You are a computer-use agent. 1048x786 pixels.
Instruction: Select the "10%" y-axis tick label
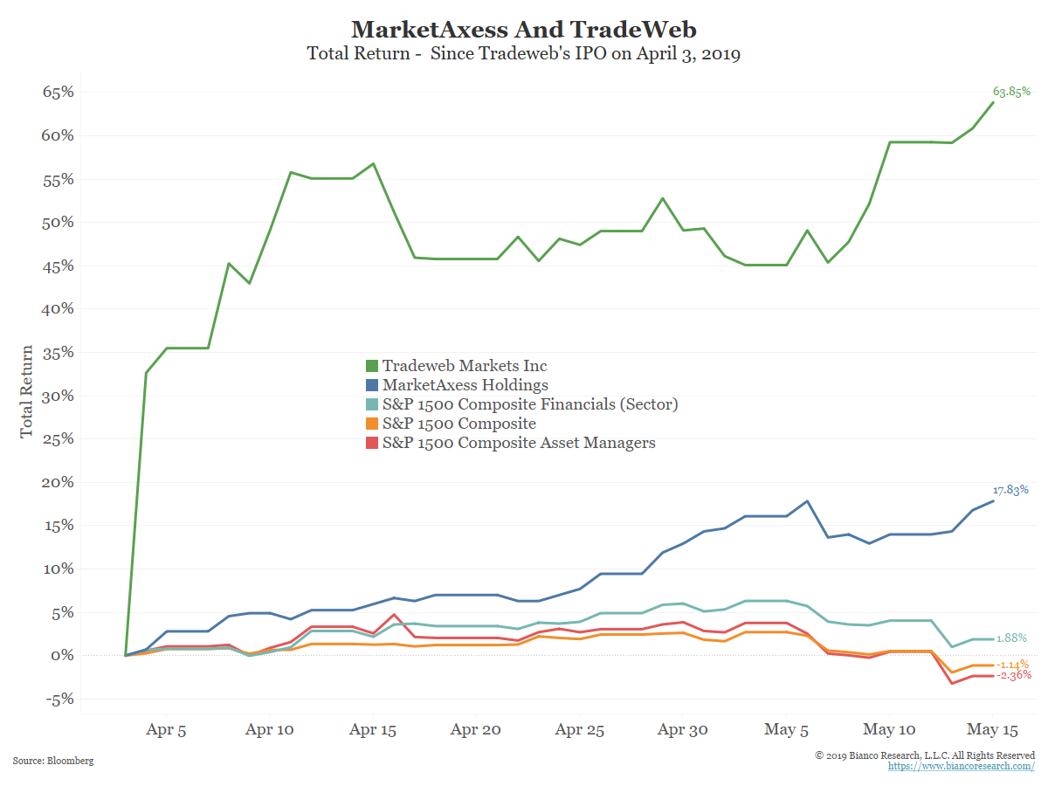59,569
